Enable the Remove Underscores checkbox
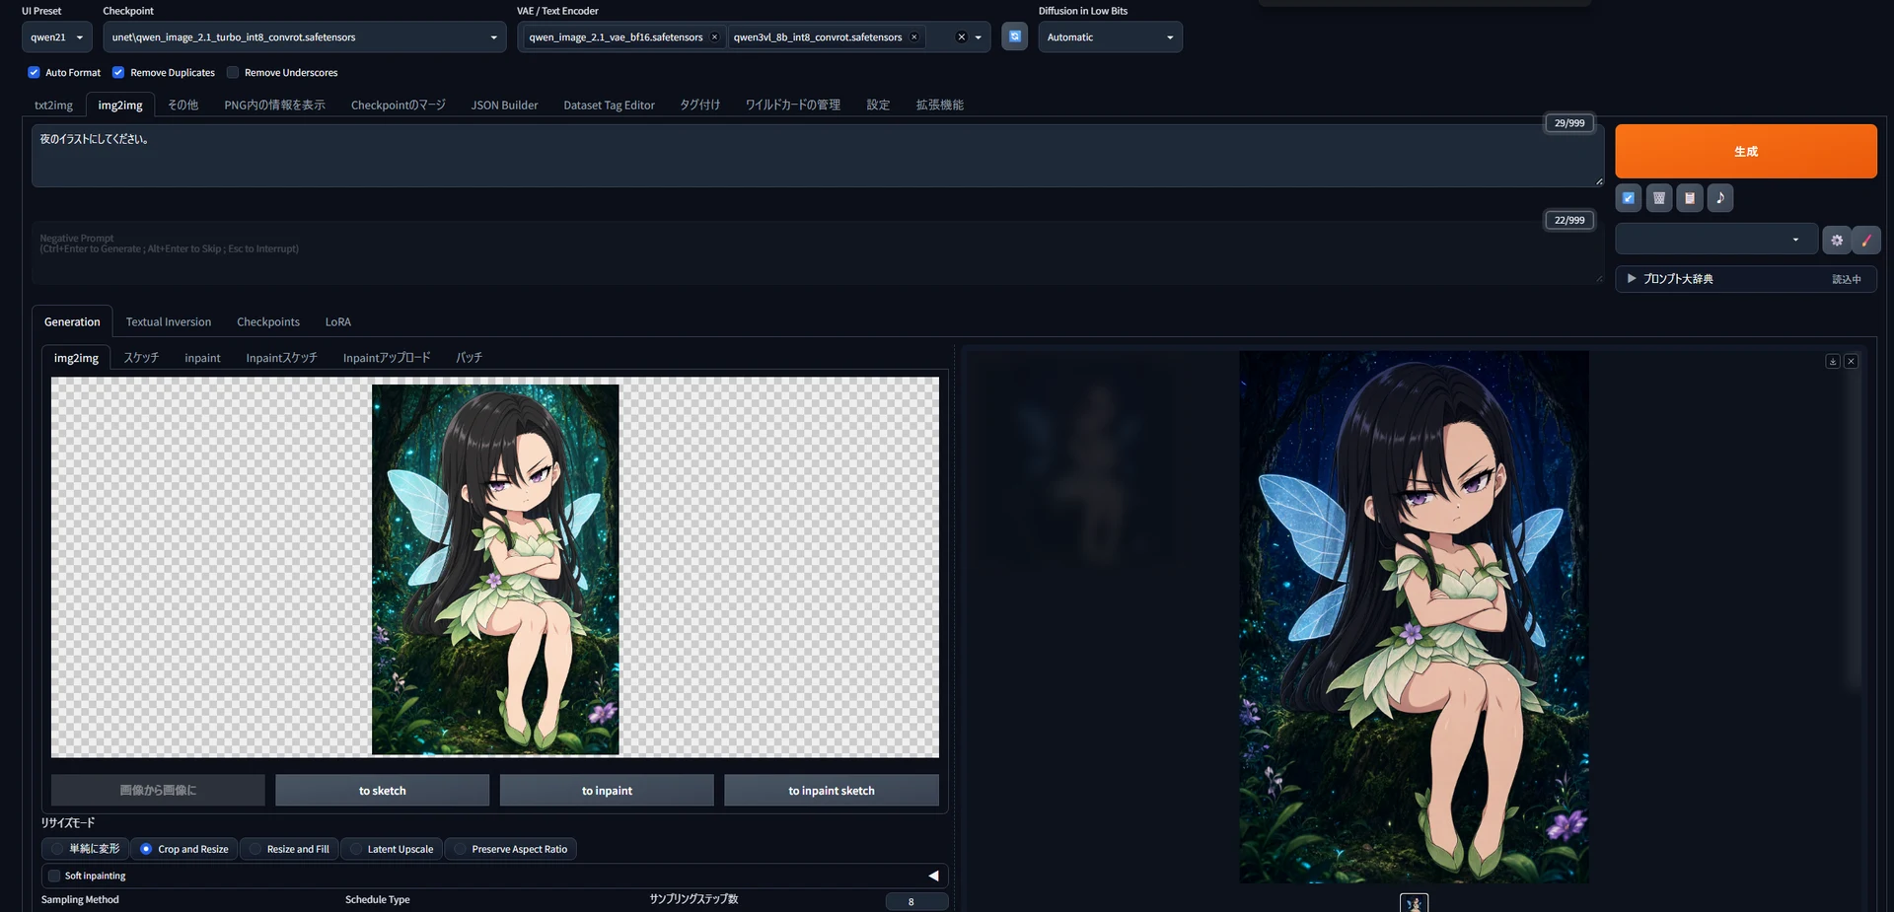1894x912 pixels. click(x=233, y=72)
